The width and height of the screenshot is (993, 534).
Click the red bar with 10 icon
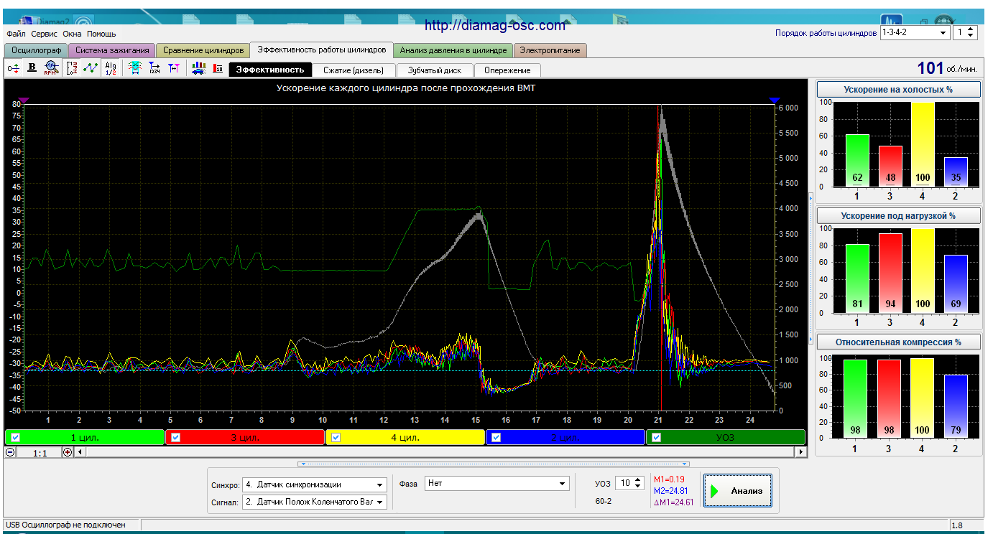[218, 67]
